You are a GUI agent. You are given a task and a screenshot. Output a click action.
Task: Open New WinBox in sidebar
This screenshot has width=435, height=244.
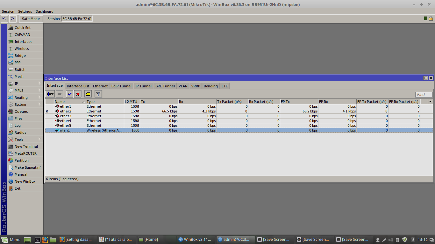tap(25, 181)
